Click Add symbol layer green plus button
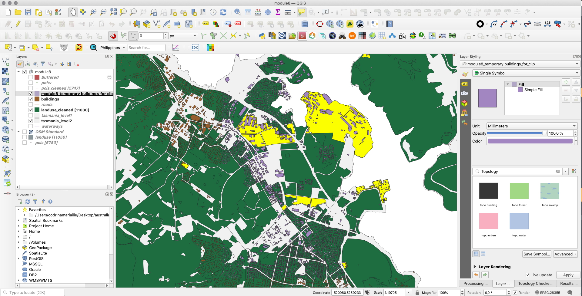 (x=566, y=82)
